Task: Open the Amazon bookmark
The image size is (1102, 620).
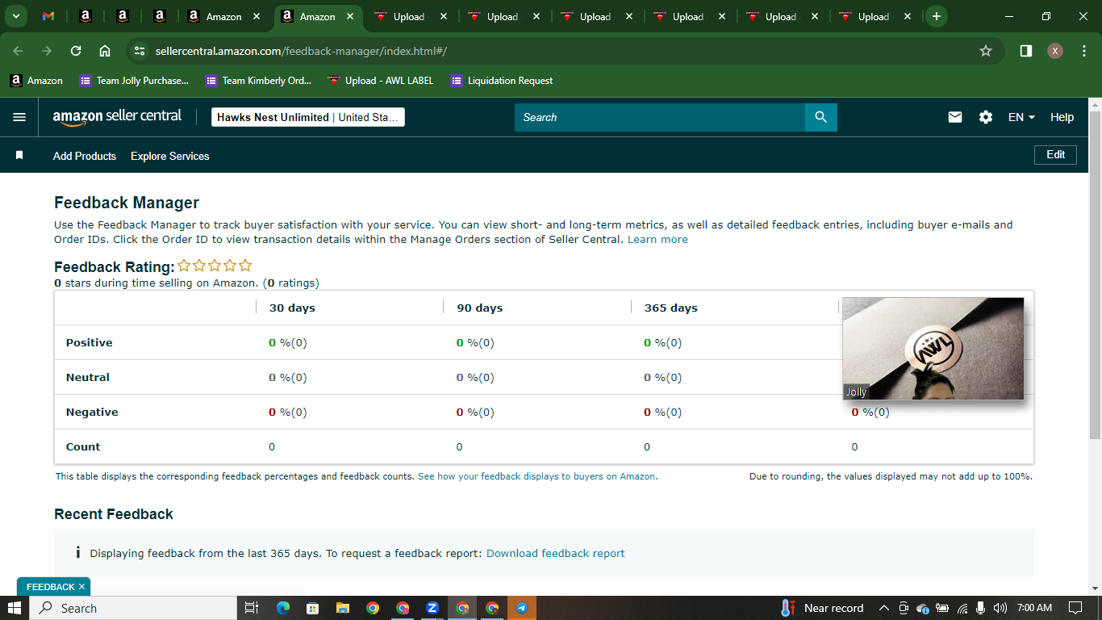Action: (x=36, y=81)
